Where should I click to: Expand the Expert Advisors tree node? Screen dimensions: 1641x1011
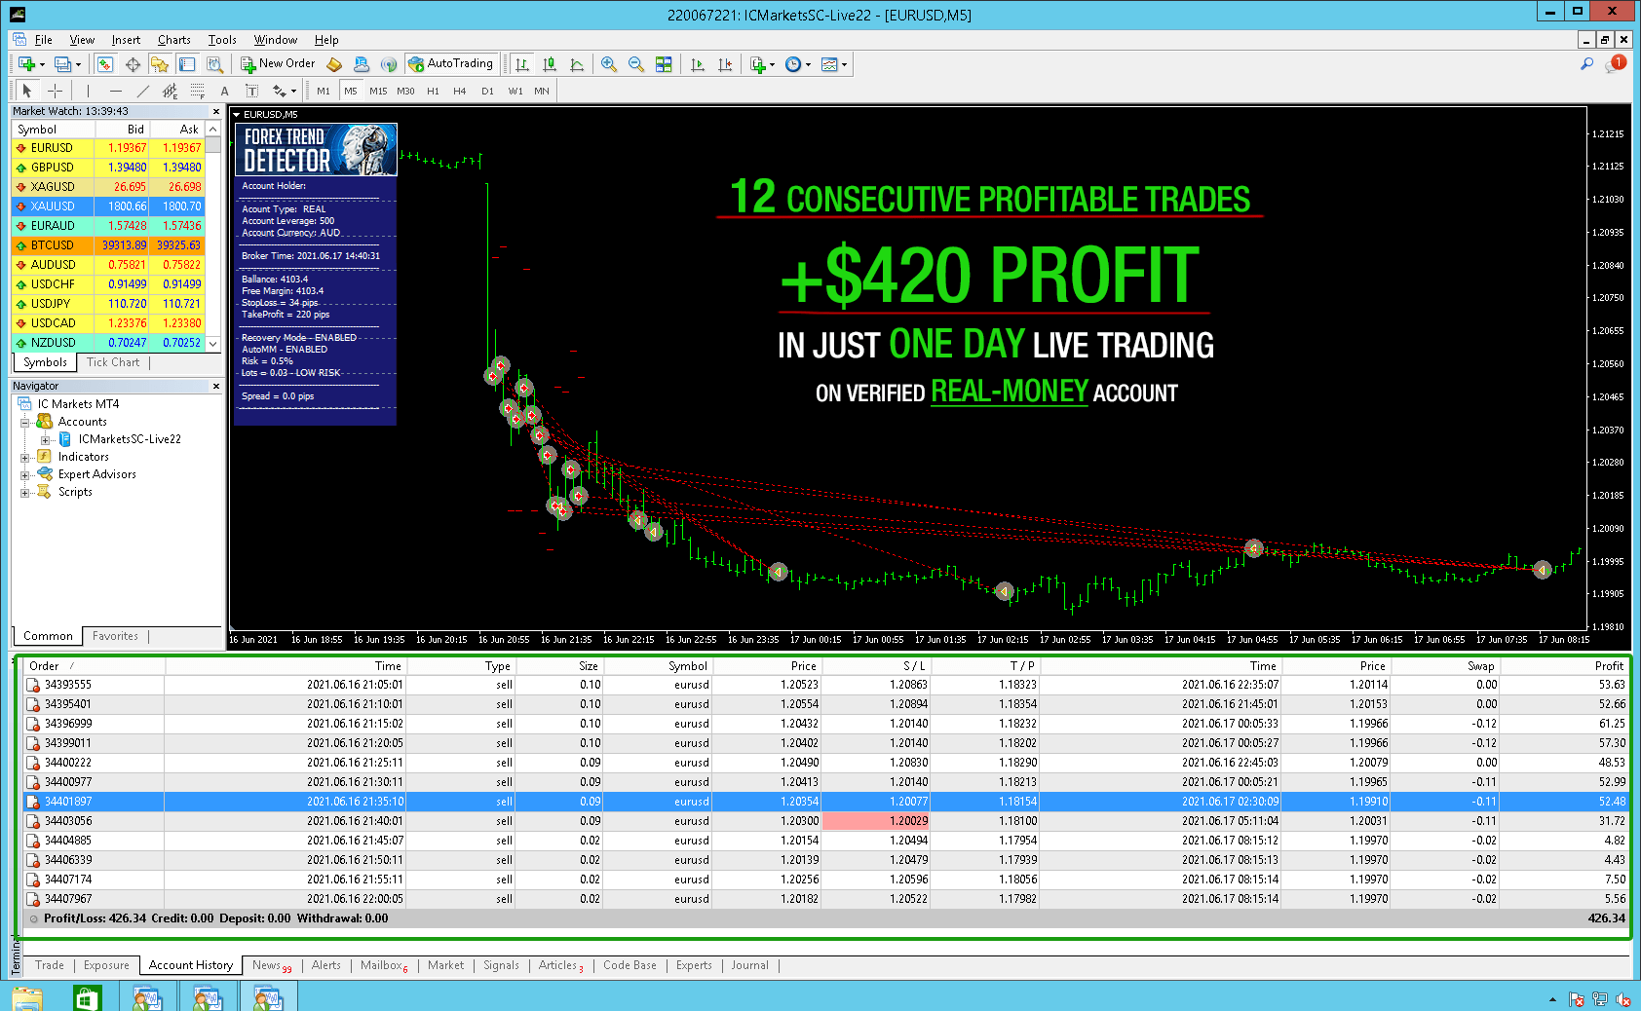click(26, 474)
